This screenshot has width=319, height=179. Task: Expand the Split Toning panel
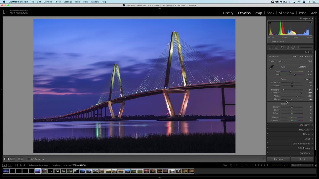click(312, 148)
